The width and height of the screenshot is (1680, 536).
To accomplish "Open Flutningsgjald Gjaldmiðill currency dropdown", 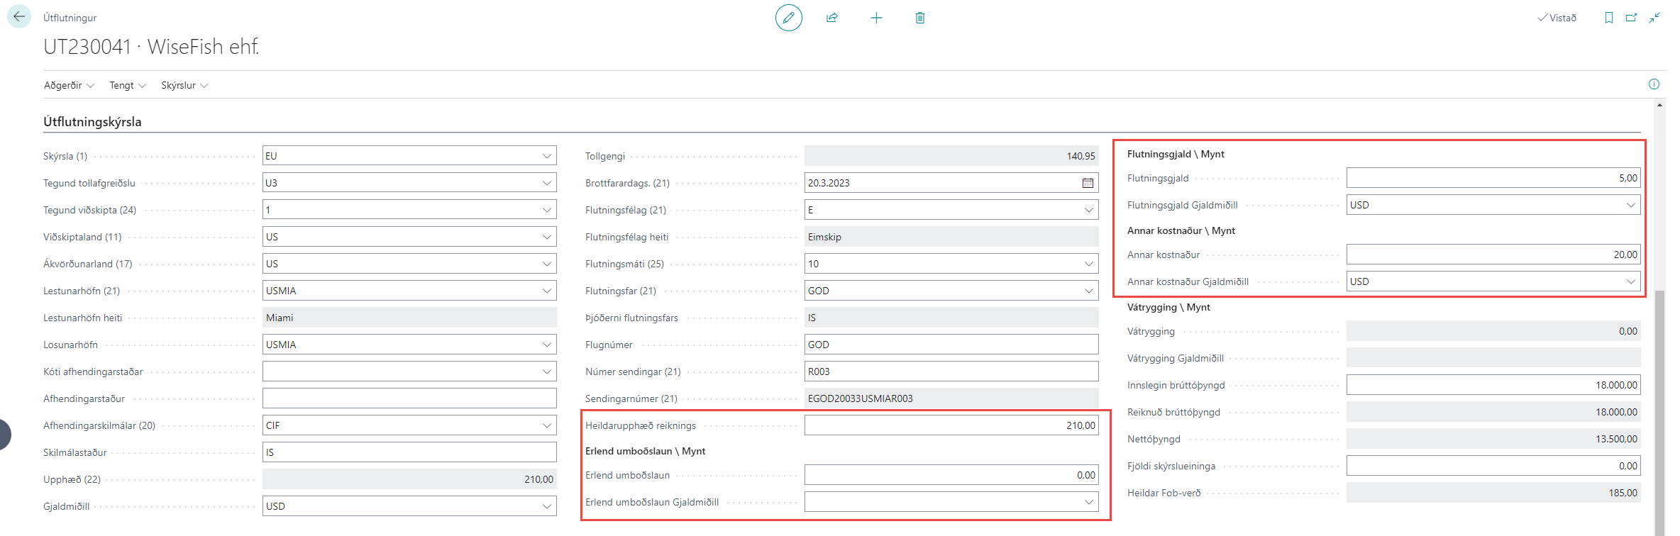I will [1630, 205].
